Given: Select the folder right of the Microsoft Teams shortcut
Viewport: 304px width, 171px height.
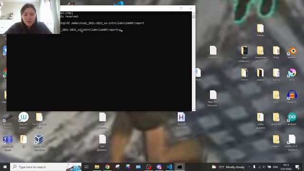Looking at the screenshot, I should [x=23, y=141].
